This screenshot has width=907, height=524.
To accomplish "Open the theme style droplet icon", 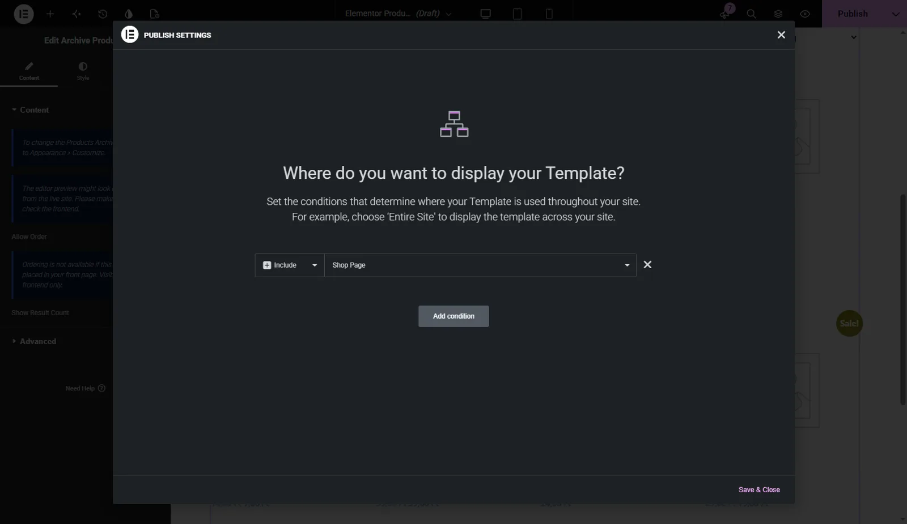I will pyautogui.click(x=129, y=14).
